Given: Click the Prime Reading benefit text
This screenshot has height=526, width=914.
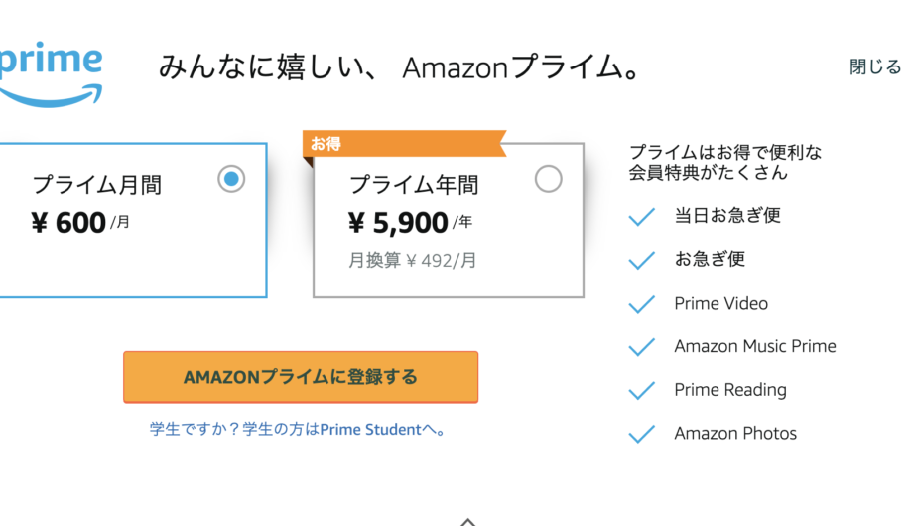Looking at the screenshot, I should (729, 391).
